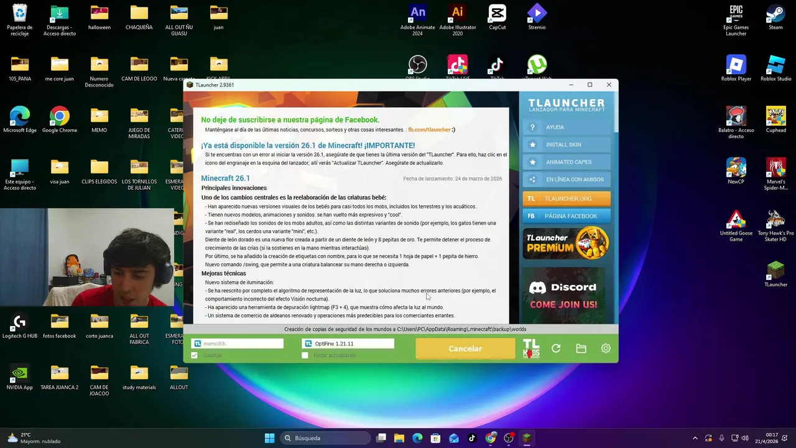Screen dimensions: 796x448
Task: Open Papelera de reciclaje desktop icon
Action: [20, 20]
